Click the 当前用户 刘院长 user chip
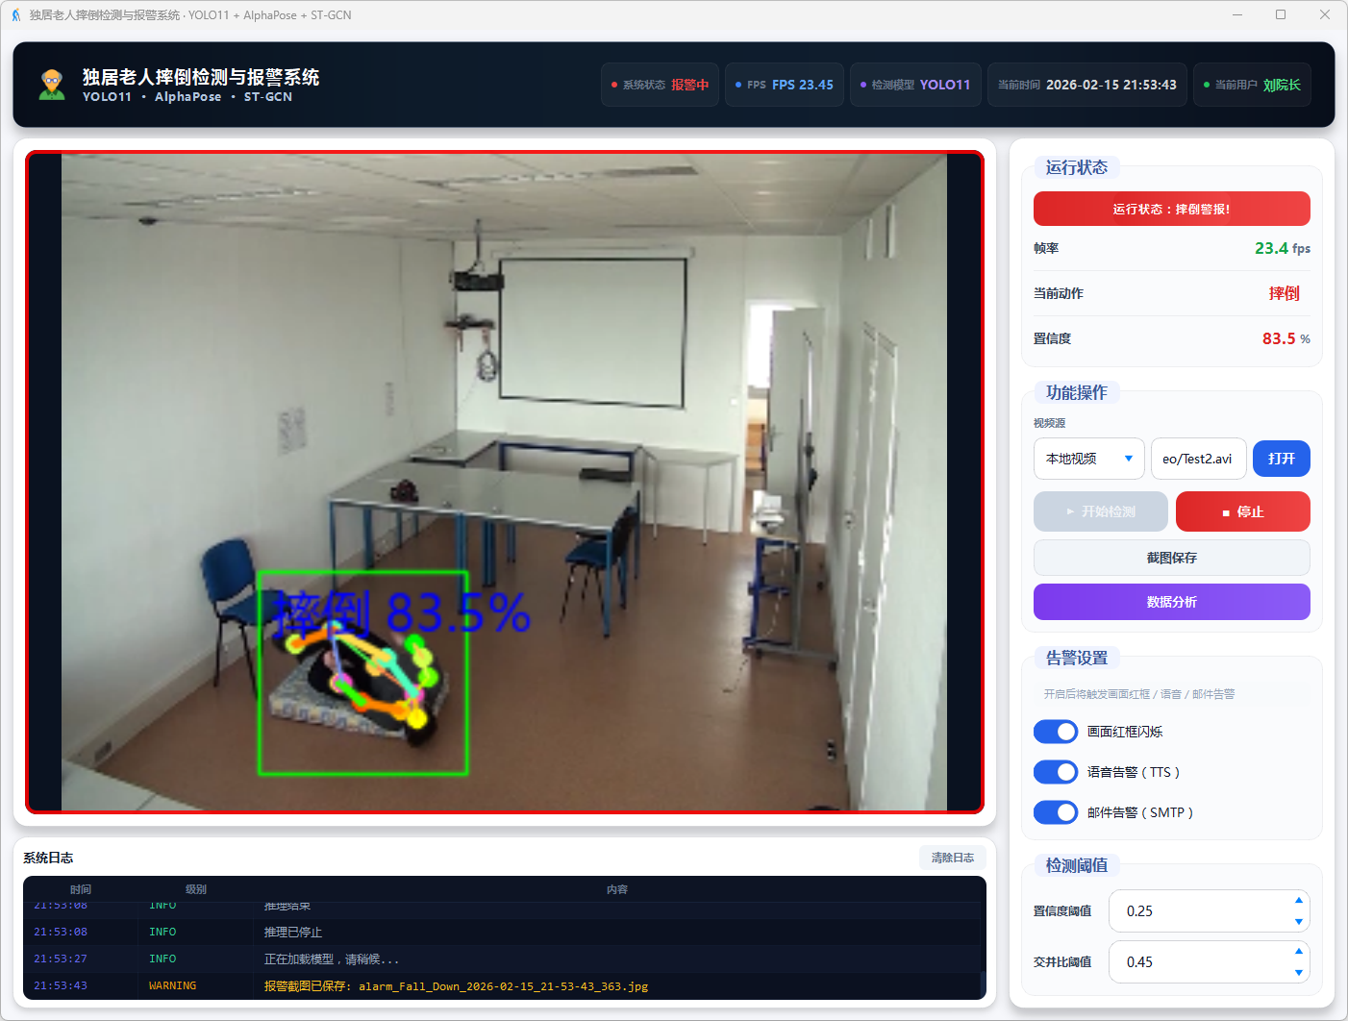This screenshot has height=1021, width=1348. [x=1252, y=85]
